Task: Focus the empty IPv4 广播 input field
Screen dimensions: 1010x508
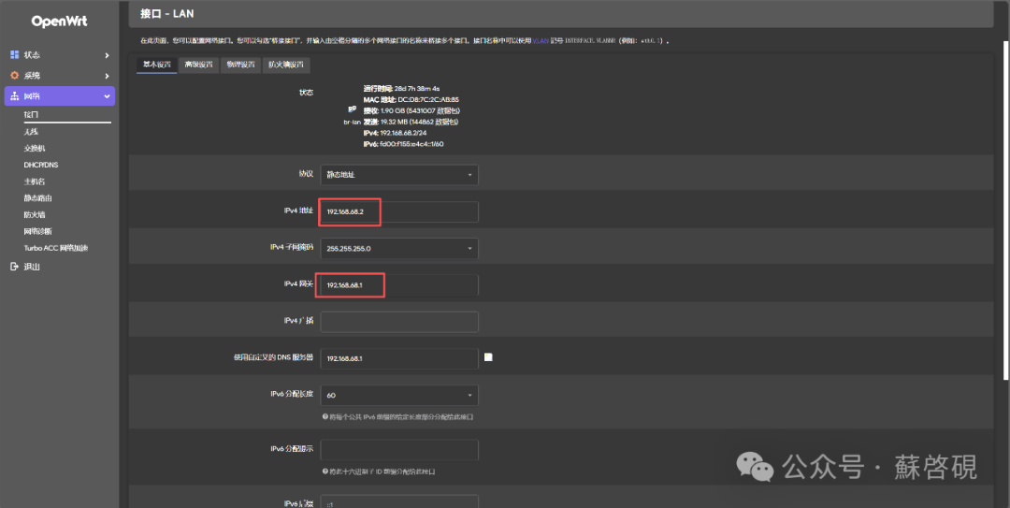Action: 399,322
